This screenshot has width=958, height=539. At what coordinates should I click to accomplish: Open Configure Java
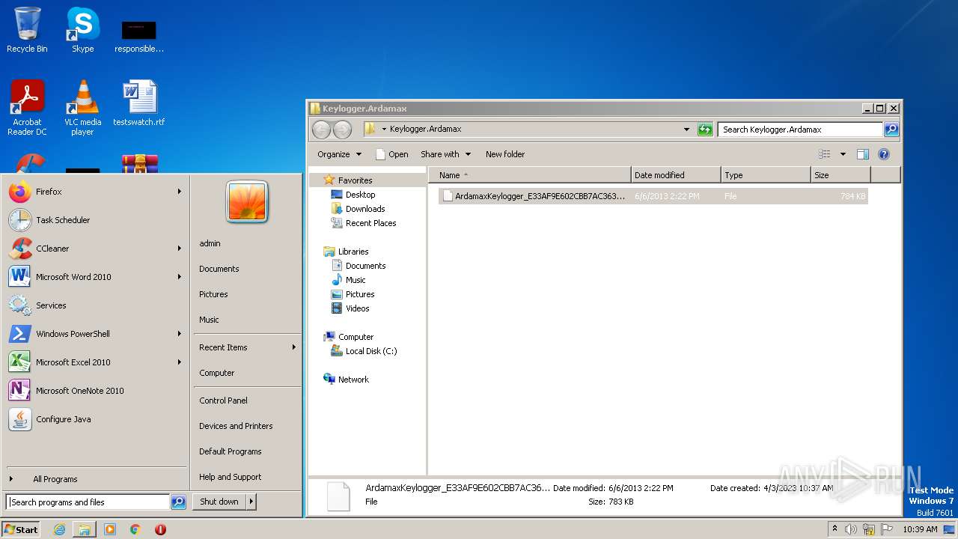[x=94, y=419]
